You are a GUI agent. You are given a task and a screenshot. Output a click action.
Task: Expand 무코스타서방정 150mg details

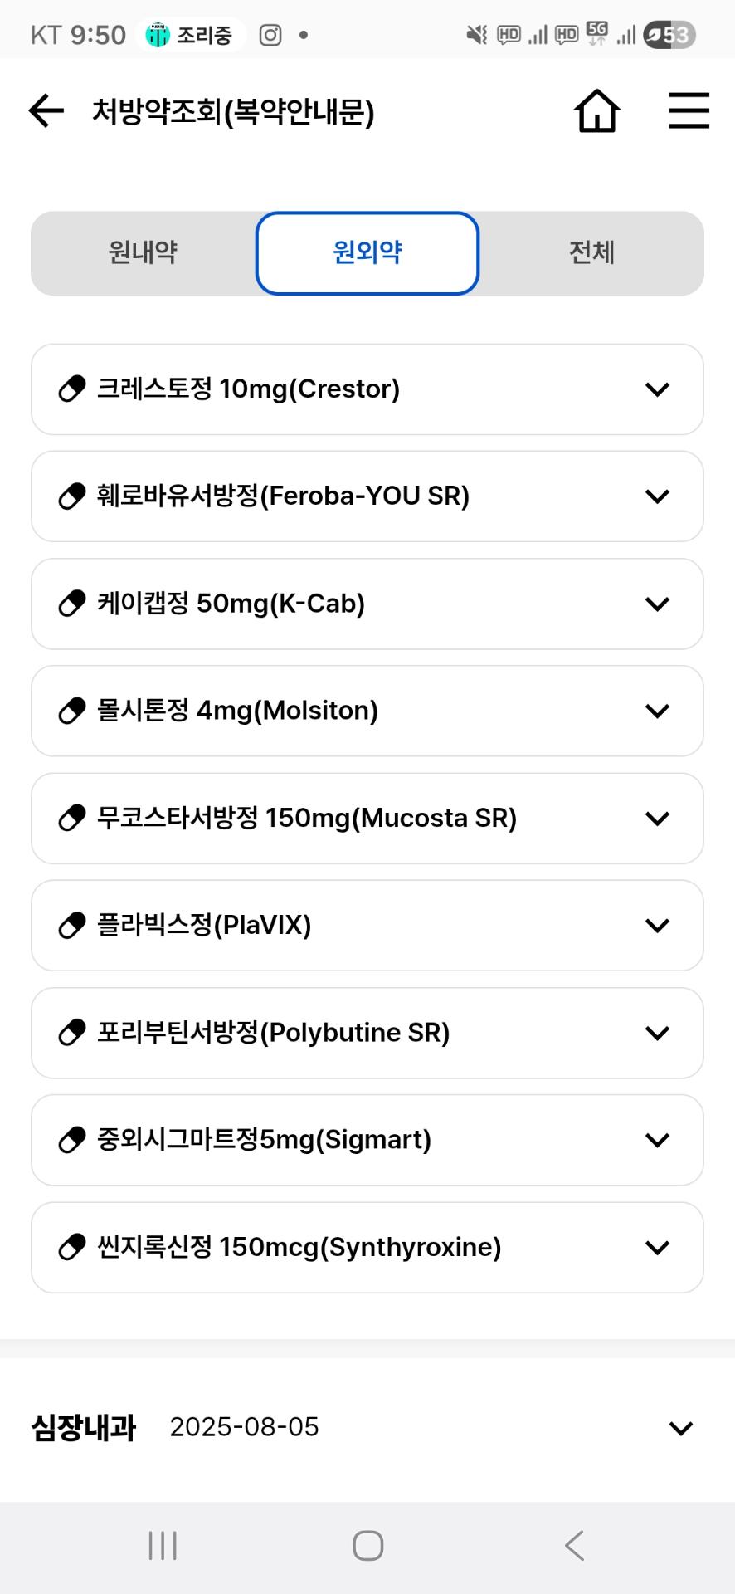coord(657,819)
